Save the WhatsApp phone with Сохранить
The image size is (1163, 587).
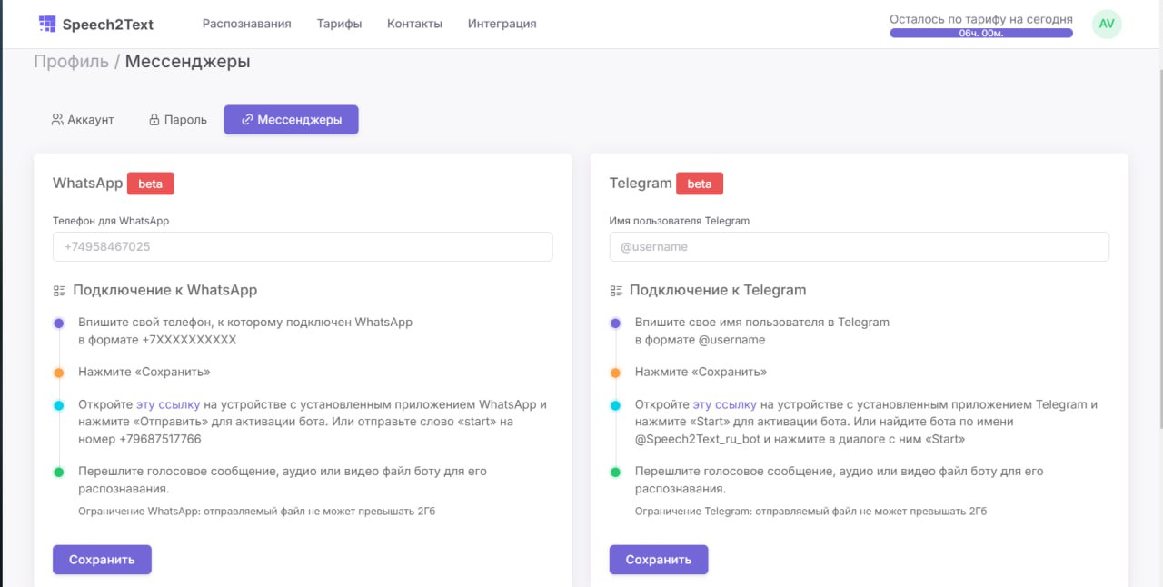[102, 560]
